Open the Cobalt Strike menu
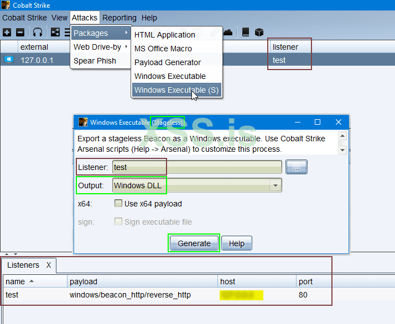Viewport: 395px width, 324px height. coord(24,18)
